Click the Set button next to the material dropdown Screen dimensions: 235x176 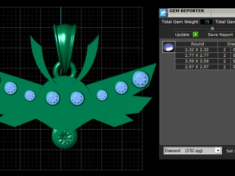[x=230, y=151]
